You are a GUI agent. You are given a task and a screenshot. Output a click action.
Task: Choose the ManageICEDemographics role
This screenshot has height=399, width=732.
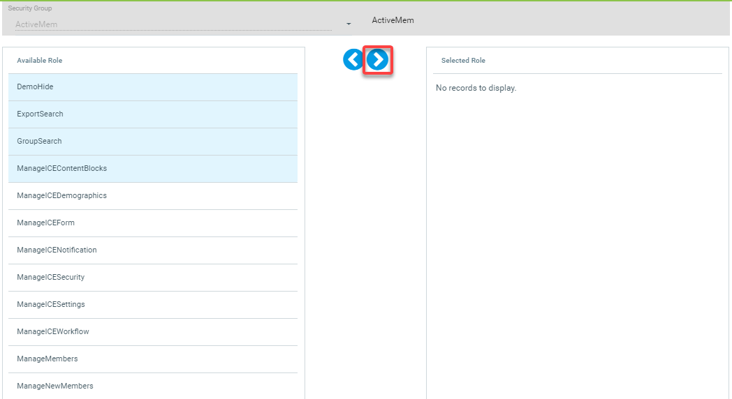click(152, 196)
